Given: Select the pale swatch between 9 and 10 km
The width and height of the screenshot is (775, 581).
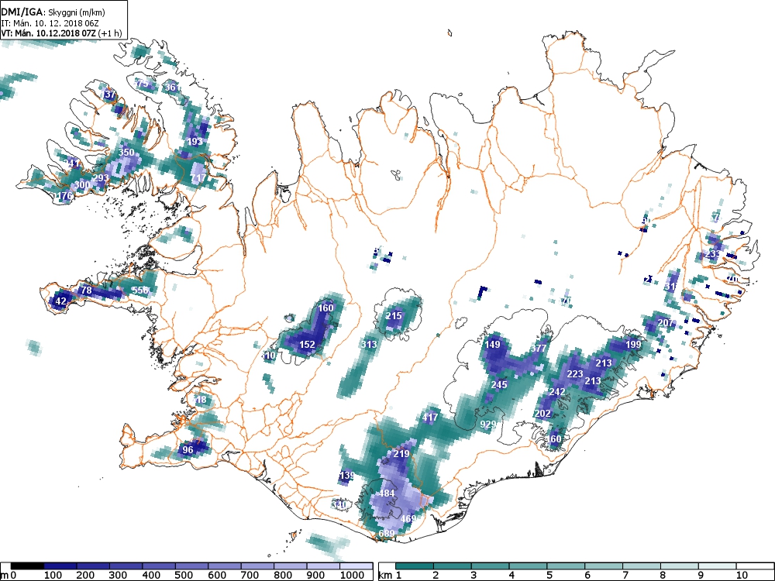Looking at the screenshot, I should tap(717, 566).
